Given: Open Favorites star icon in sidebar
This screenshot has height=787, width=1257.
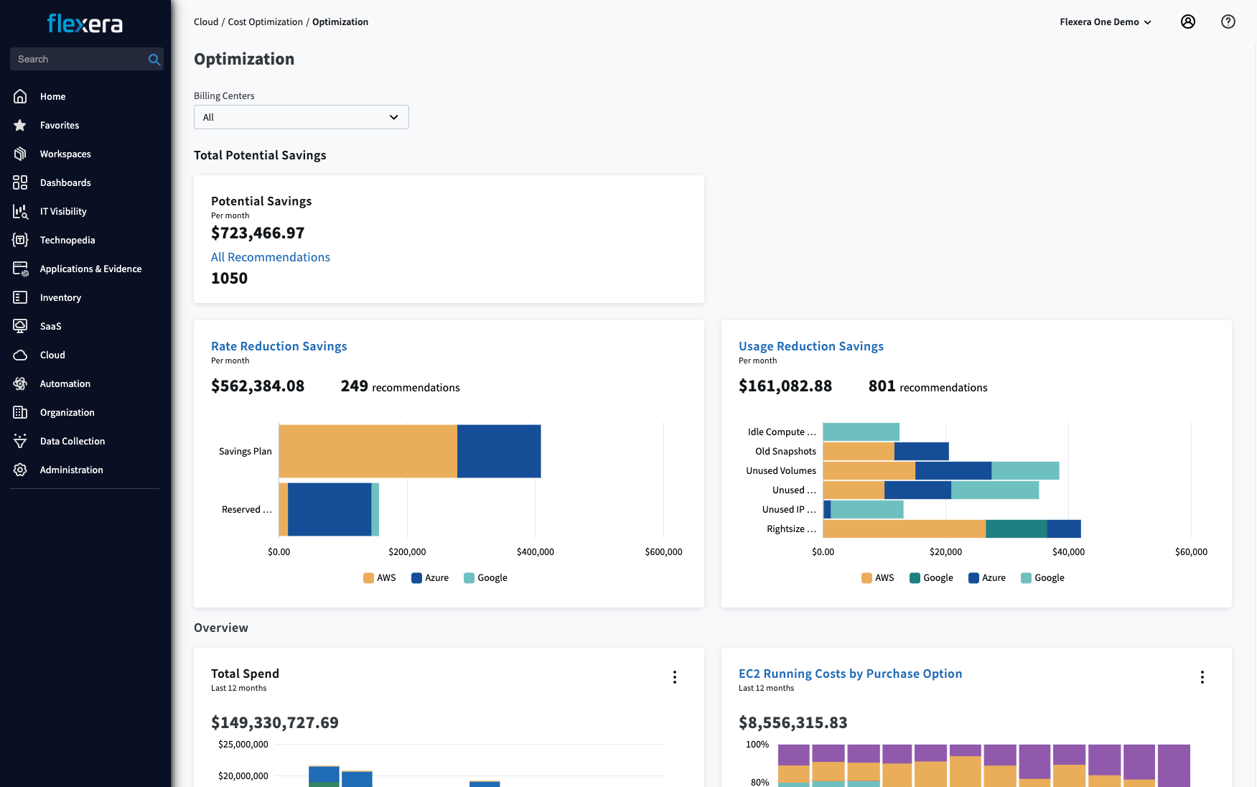Looking at the screenshot, I should point(20,125).
